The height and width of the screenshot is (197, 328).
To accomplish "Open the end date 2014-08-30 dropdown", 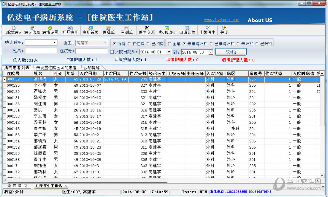I will click(x=211, y=52).
